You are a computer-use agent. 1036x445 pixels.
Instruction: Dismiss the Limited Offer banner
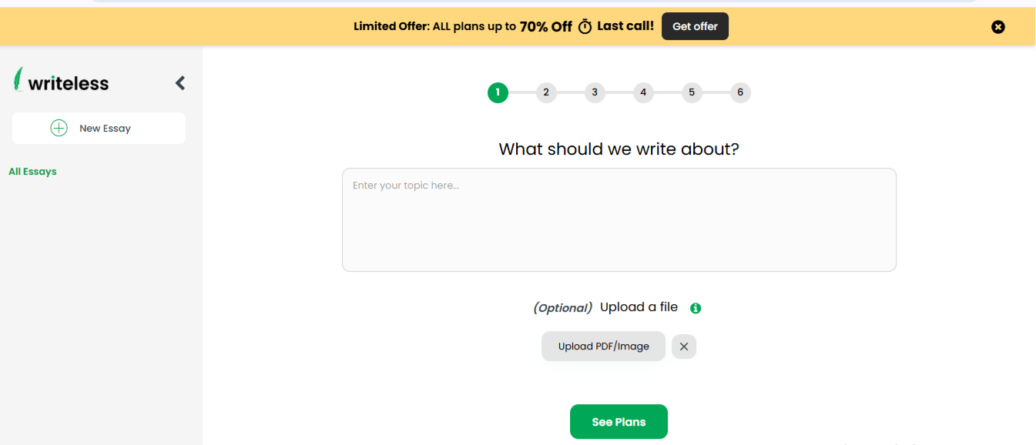pyautogui.click(x=997, y=27)
